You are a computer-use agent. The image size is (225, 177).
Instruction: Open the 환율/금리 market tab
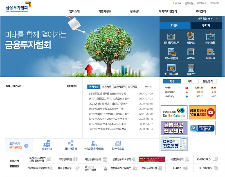point(208,81)
